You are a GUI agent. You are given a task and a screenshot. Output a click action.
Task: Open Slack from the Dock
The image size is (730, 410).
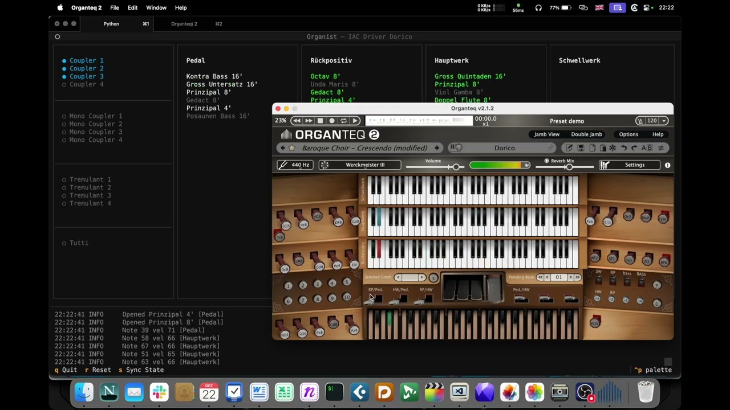coord(159,392)
